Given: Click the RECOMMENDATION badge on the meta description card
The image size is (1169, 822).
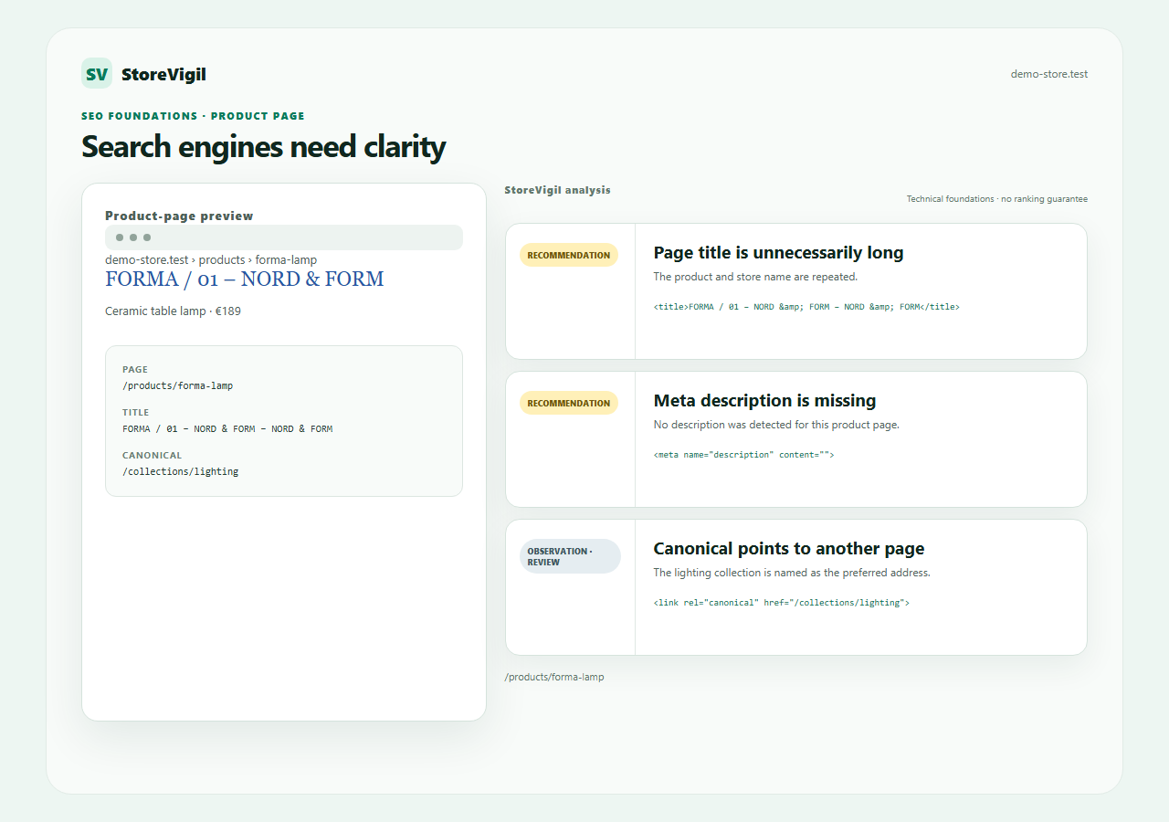Looking at the screenshot, I should tap(569, 403).
